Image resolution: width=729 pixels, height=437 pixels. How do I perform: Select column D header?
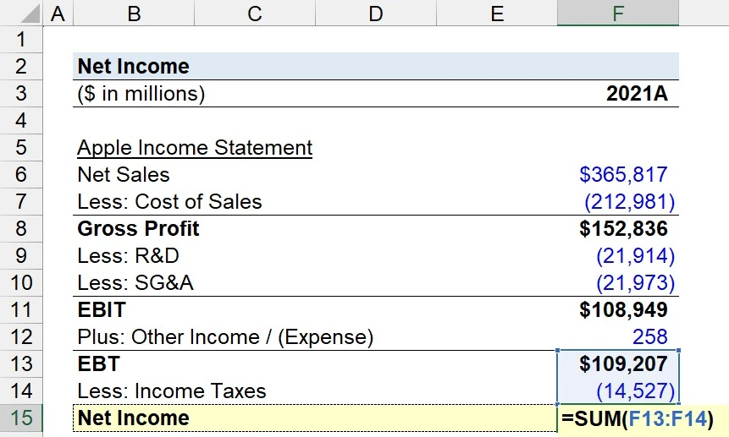[376, 13]
